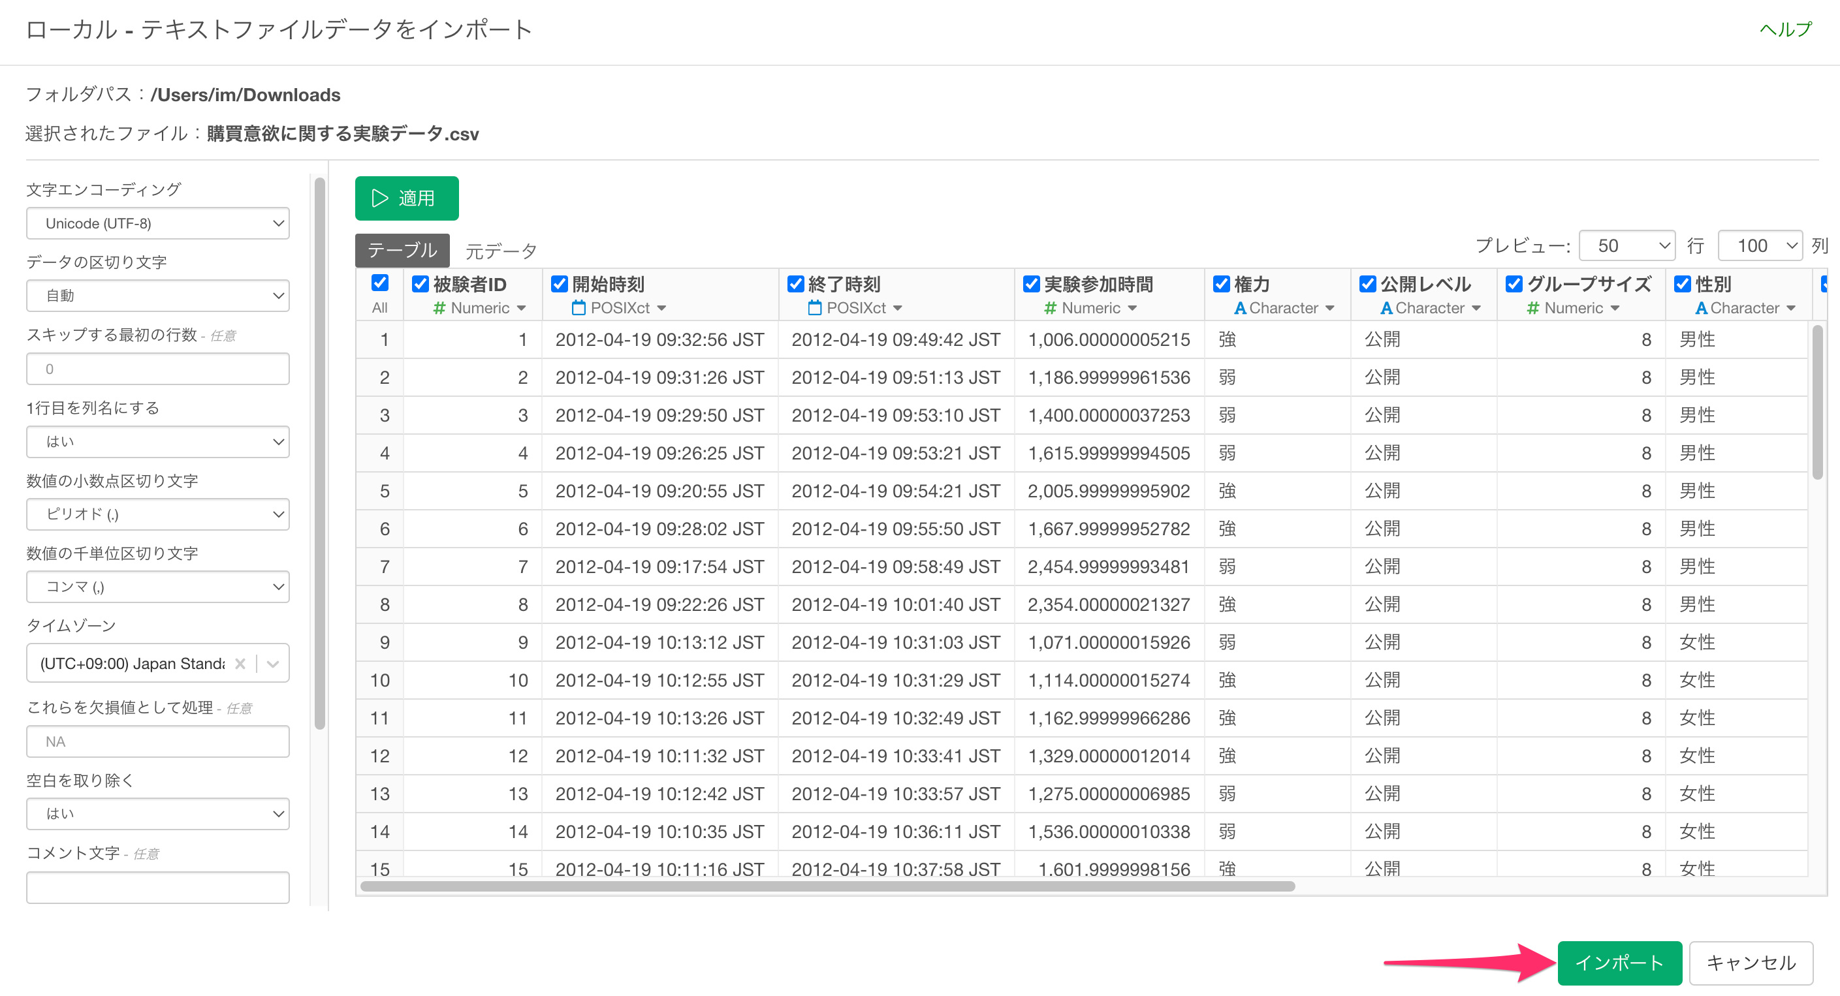
Task: Click the Character A icon under 公開レベル
Action: [x=1386, y=309]
